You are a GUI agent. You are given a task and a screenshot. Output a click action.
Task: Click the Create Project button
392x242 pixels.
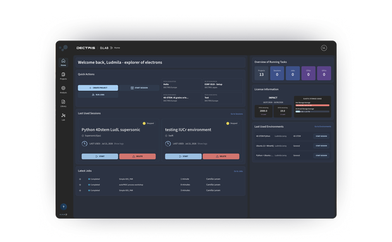(x=98, y=88)
